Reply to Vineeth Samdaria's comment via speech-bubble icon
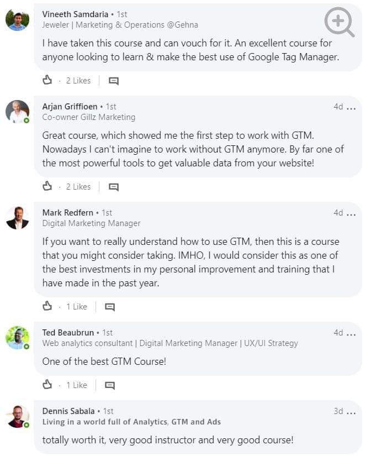The image size is (365, 456). [114, 81]
